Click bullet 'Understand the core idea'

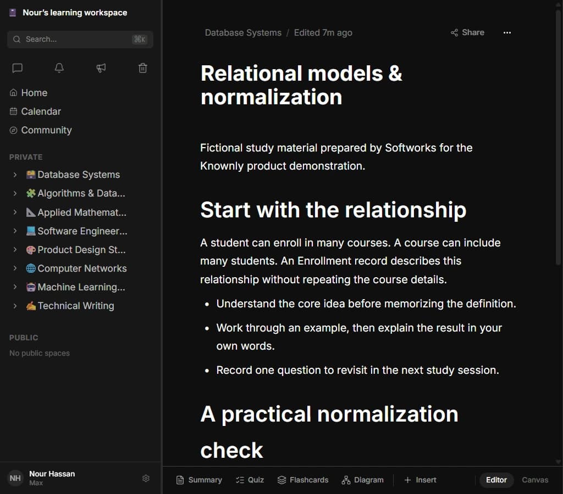pos(366,304)
